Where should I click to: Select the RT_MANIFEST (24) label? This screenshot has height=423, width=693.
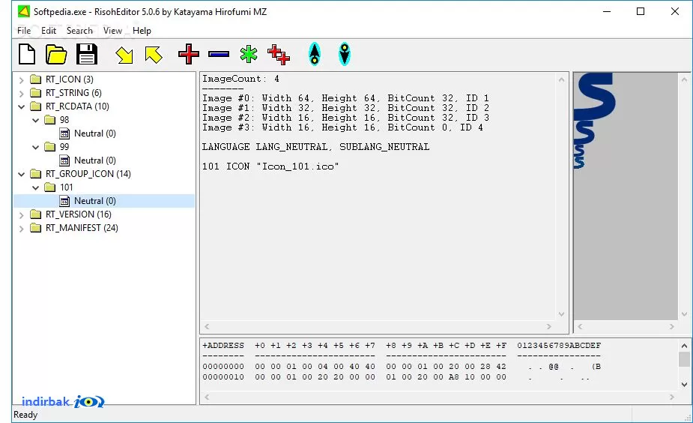pos(82,228)
